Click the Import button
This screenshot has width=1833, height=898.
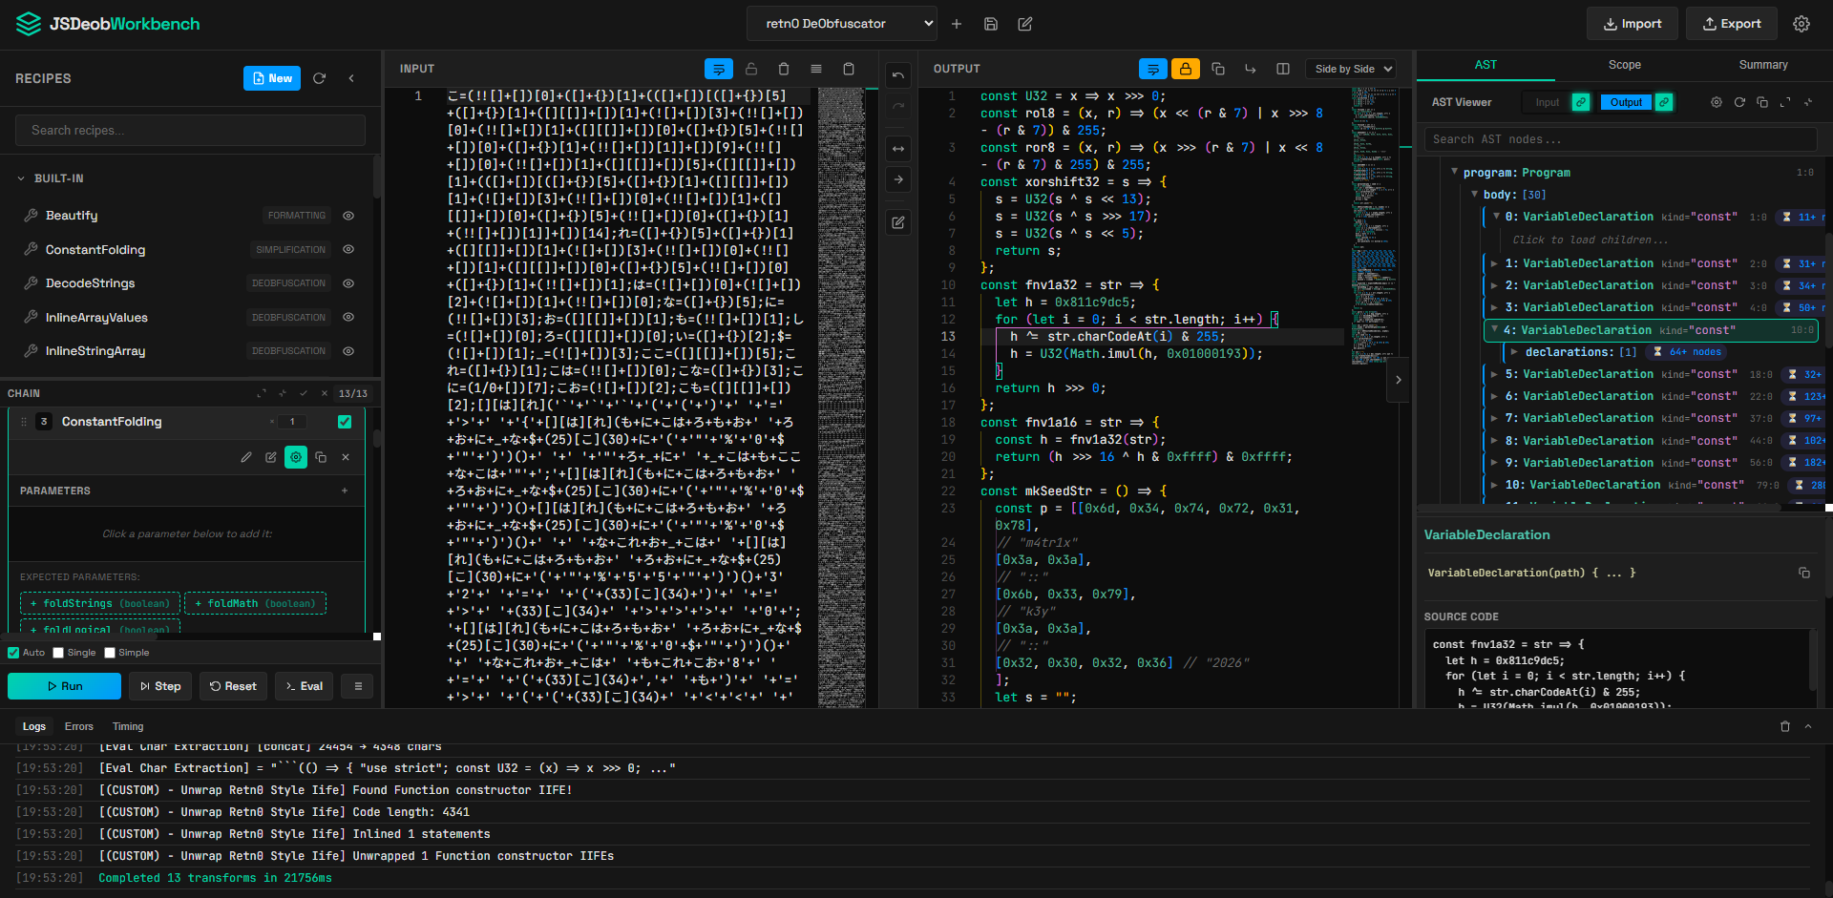(x=1633, y=24)
